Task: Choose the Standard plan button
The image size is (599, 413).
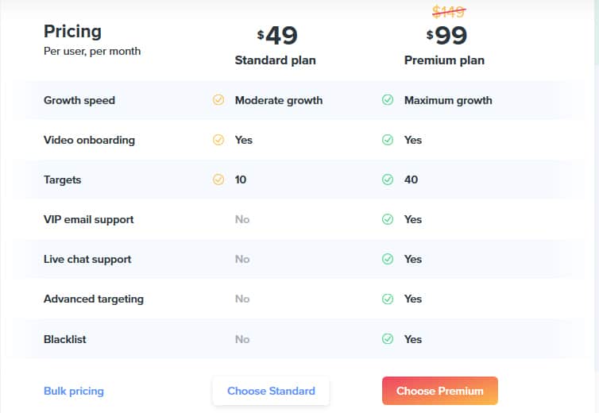Action: coord(271,391)
